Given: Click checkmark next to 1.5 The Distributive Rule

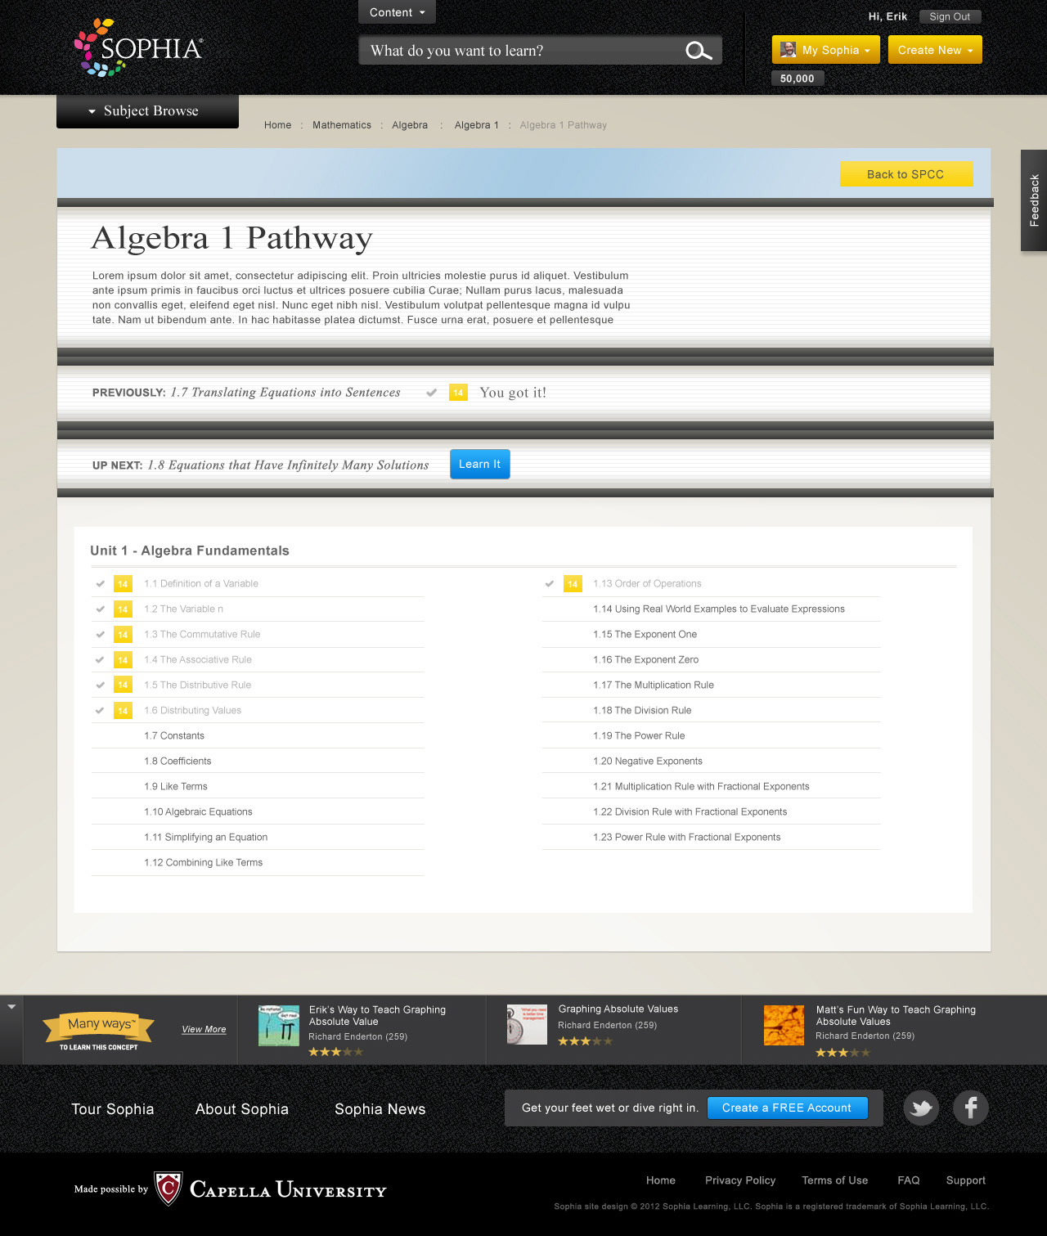Looking at the screenshot, I should coord(100,685).
